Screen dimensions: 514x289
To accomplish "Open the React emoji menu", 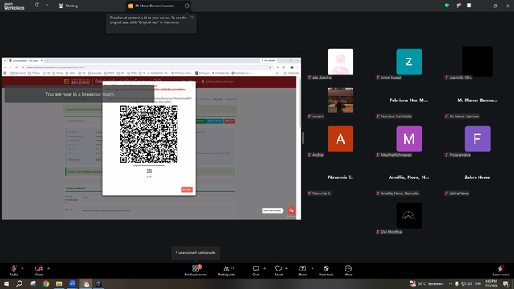I will [279, 271].
